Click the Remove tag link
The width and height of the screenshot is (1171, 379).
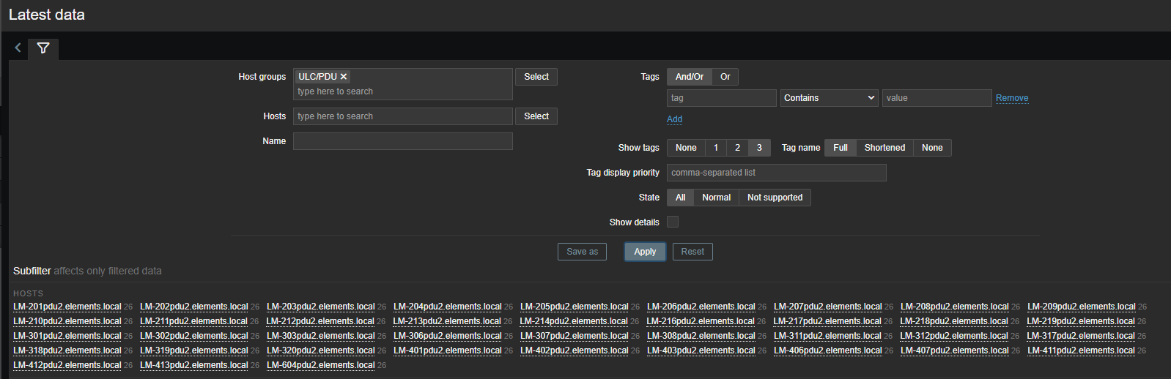click(1011, 98)
